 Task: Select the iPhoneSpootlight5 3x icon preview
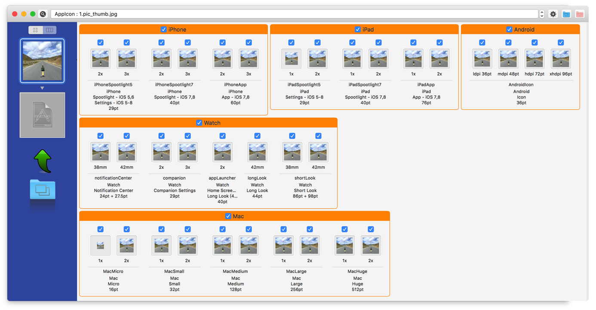[x=126, y=59]
